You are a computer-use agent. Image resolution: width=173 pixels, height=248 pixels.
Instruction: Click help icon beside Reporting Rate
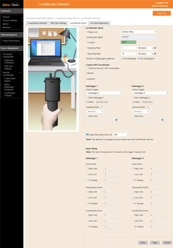[x=155, y=54]
